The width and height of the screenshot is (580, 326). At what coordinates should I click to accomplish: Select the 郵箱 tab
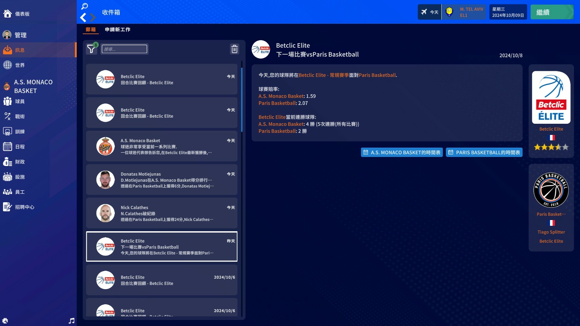91,30
